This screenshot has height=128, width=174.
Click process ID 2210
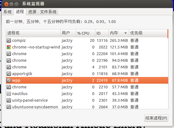click(103, 87)
